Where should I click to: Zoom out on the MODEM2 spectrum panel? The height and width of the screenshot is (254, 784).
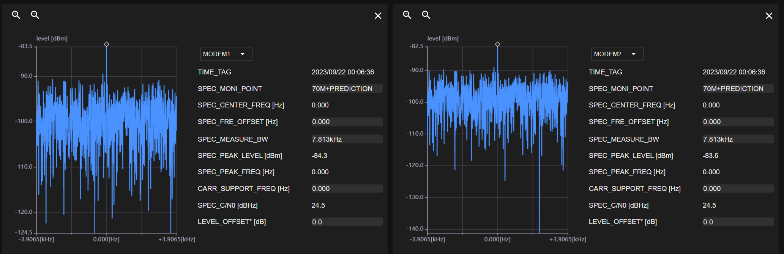click(426, 15)
